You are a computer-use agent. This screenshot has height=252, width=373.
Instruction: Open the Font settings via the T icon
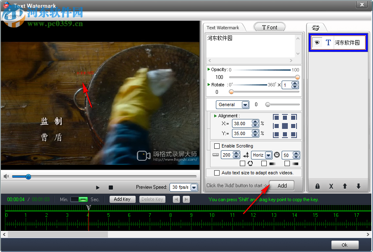coord(263,27)
